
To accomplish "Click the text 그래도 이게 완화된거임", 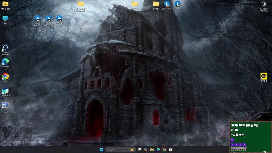I will click(x=245, y=125).
